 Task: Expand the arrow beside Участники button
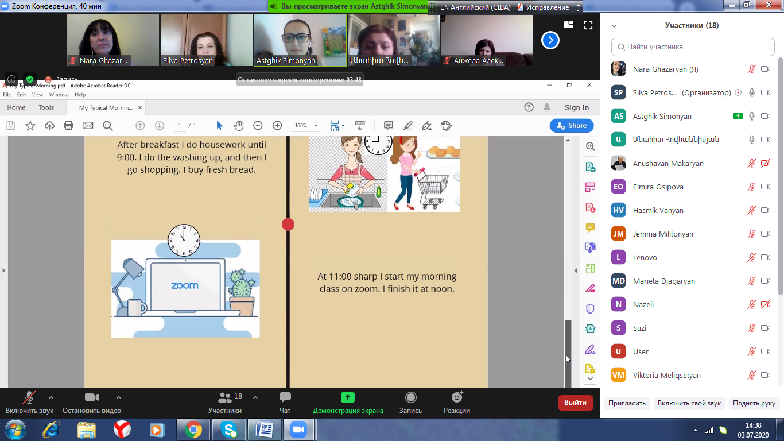(255, 397)
